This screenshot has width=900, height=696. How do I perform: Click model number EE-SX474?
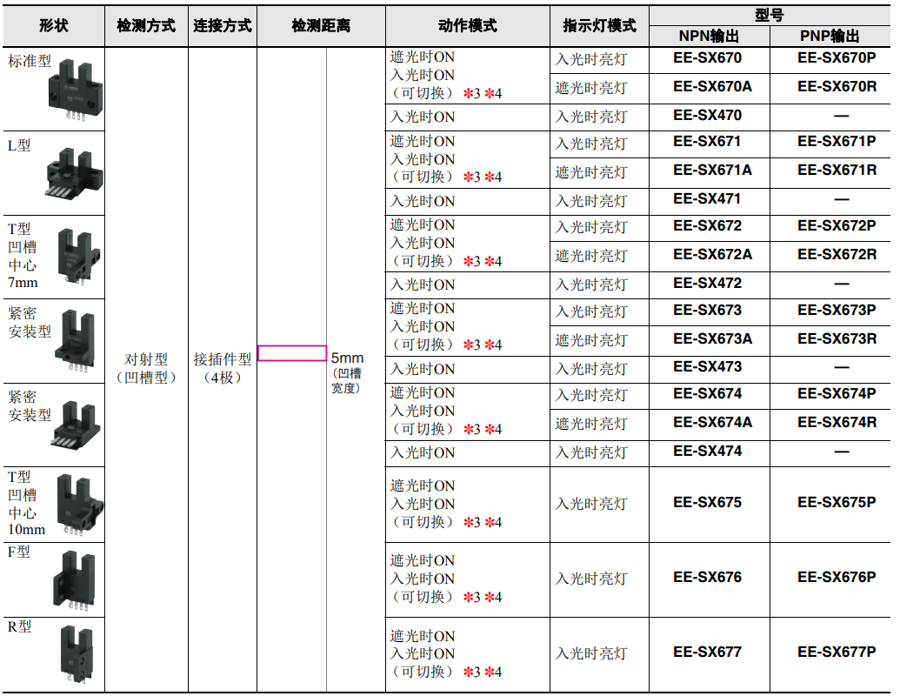[x=707, y=451]
